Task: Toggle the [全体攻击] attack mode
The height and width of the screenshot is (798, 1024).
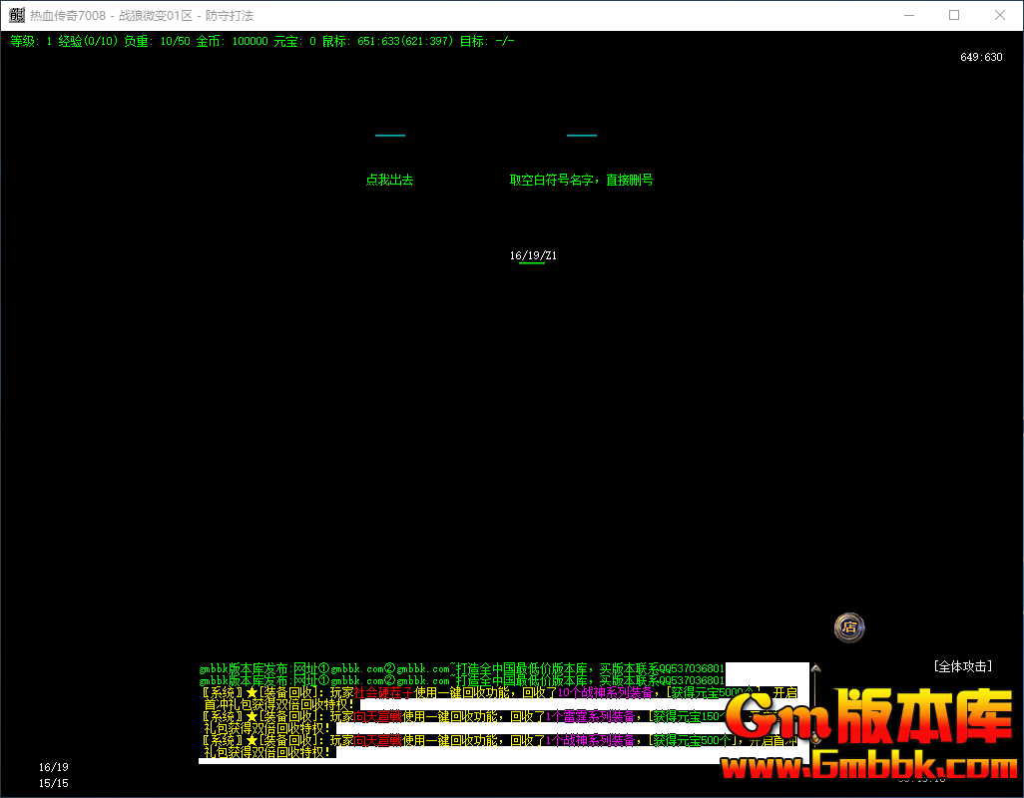Action: [962, 666]
